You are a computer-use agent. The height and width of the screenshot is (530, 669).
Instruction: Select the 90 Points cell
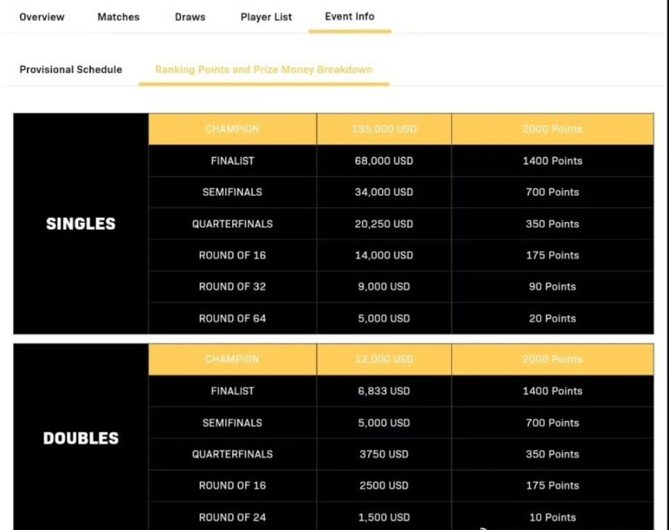click(552, 286)
